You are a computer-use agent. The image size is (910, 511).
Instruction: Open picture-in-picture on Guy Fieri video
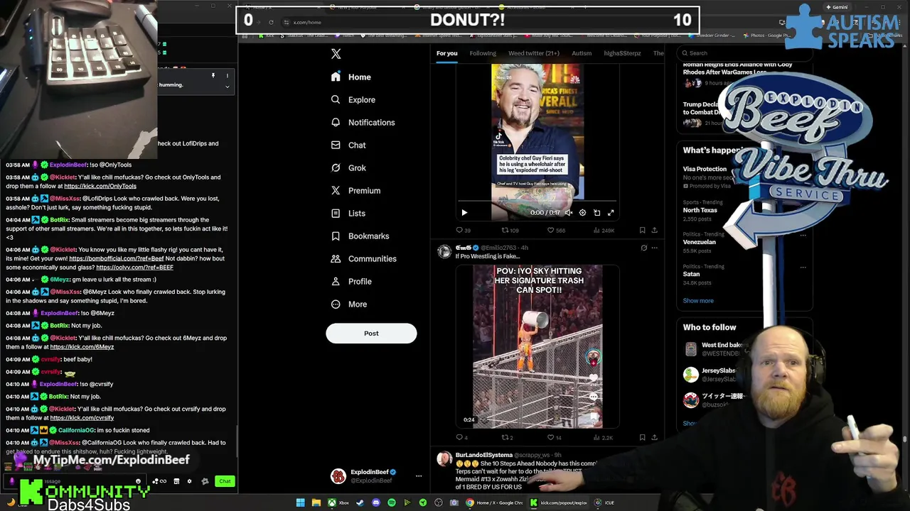[x=596, y=212]
